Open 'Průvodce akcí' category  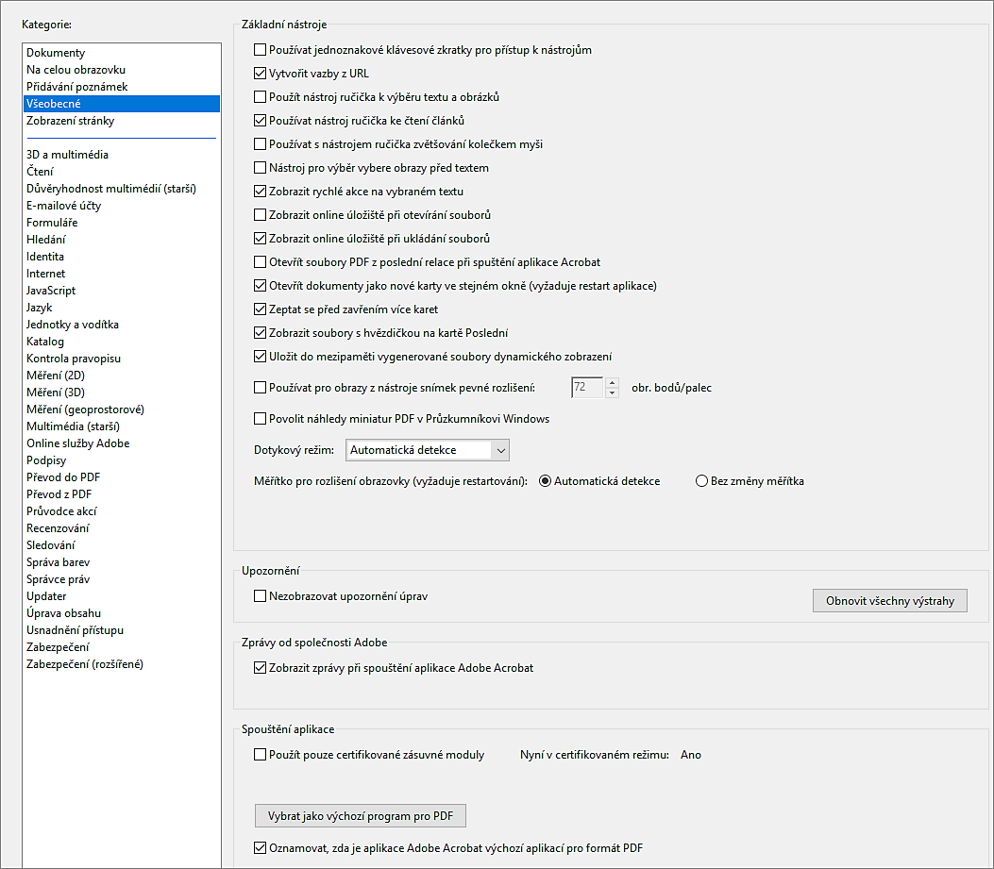click(122, 511)
